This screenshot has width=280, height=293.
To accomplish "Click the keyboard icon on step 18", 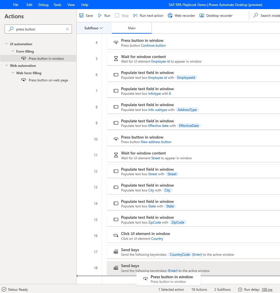I will click(x=116, y=268).
